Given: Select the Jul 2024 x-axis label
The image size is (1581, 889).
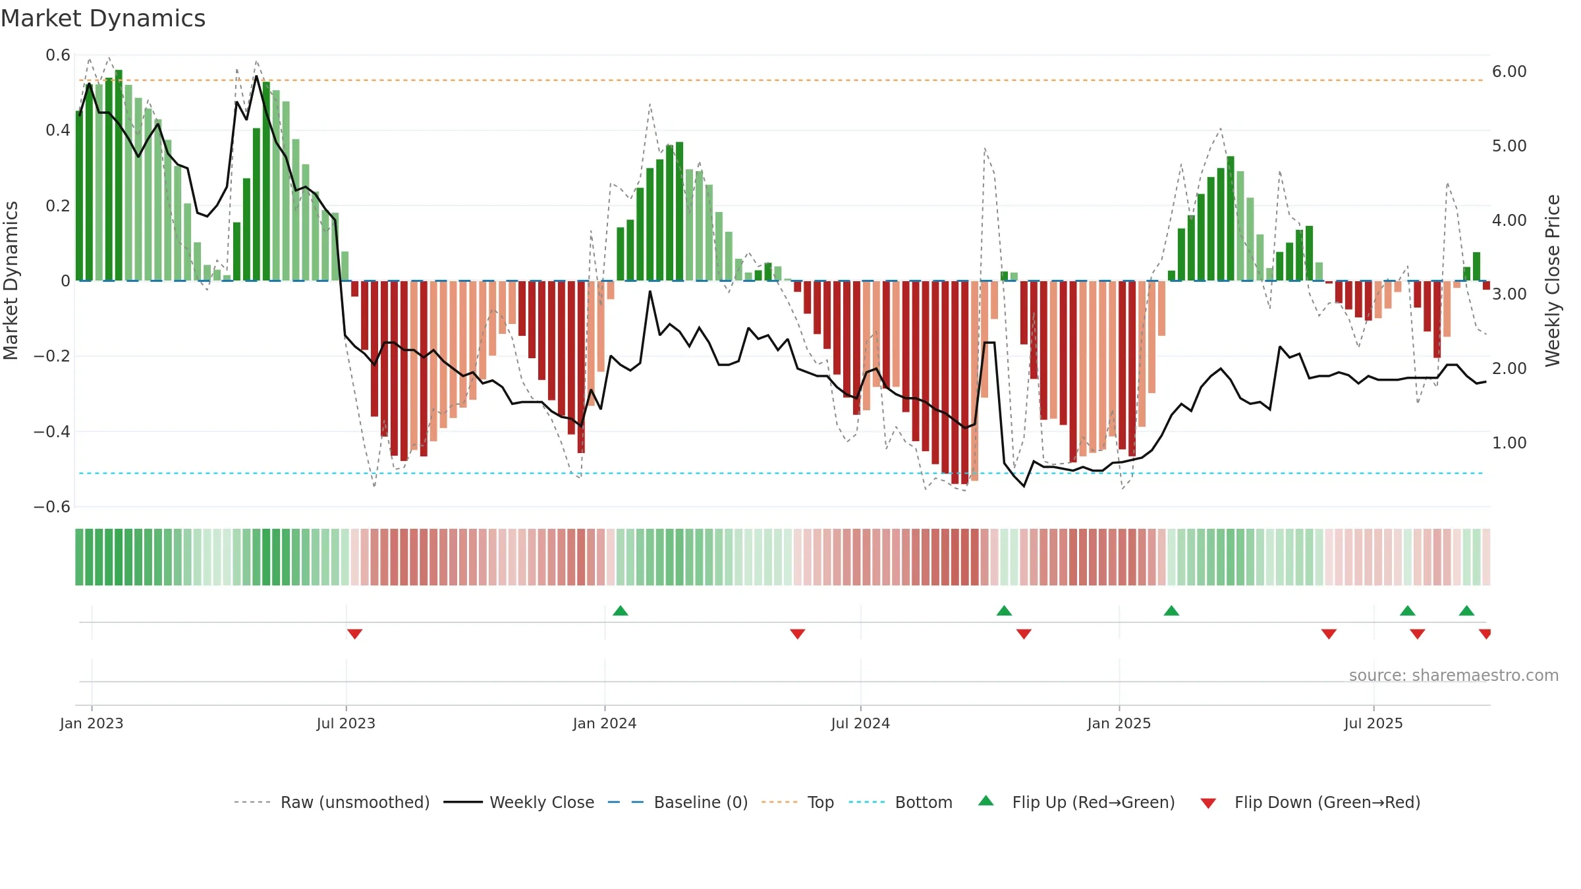Looking at the screenshot, I should tap(860, 723).
